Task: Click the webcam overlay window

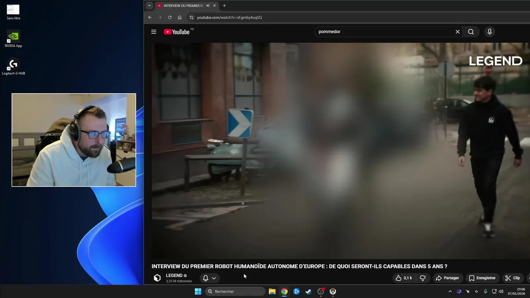Action: (x=74, y=140)
